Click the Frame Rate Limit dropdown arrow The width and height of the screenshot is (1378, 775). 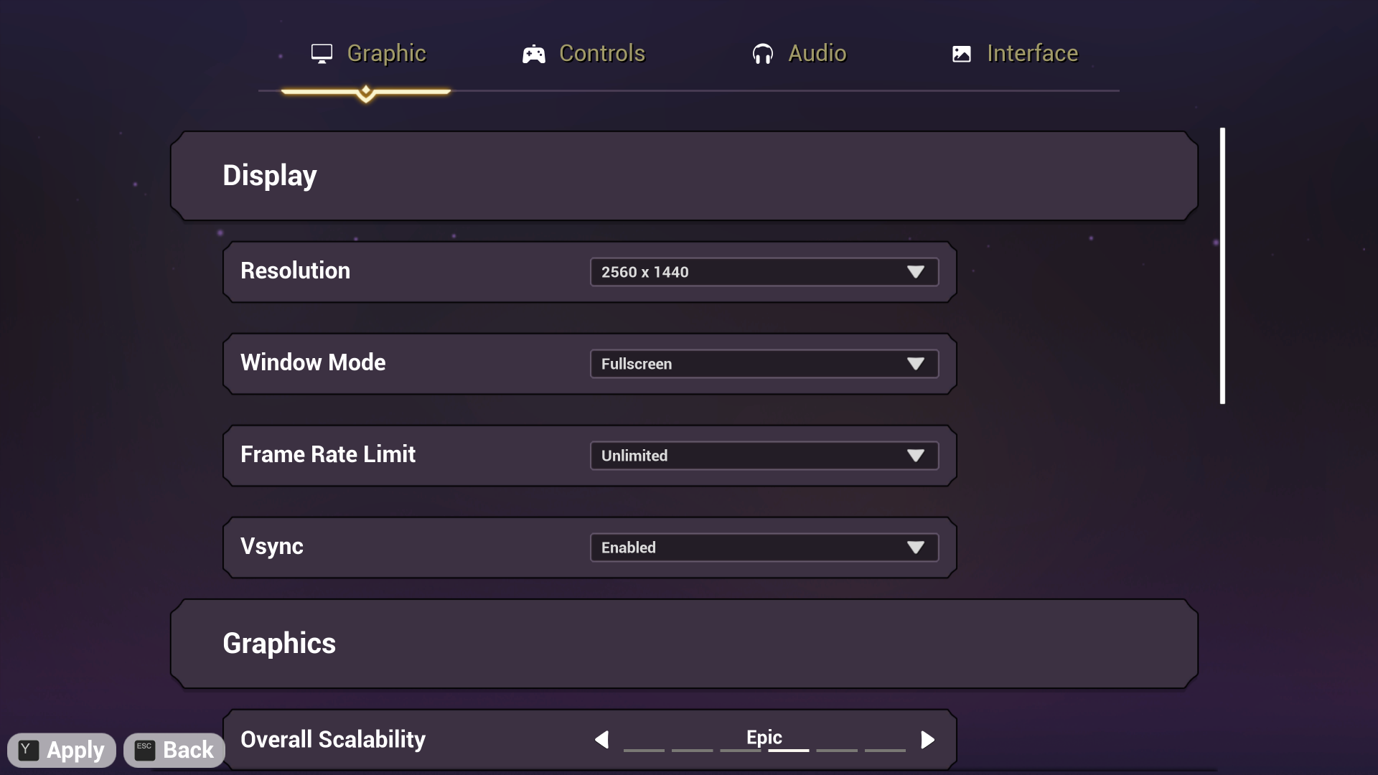(x=915, y=456)
